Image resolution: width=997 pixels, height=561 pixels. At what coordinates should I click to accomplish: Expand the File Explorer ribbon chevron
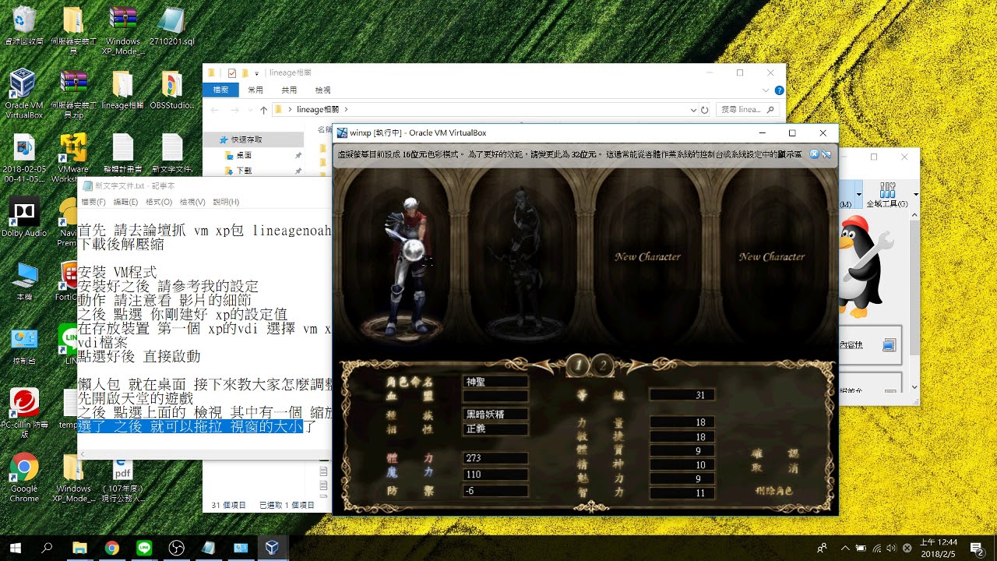pos(767,90)
